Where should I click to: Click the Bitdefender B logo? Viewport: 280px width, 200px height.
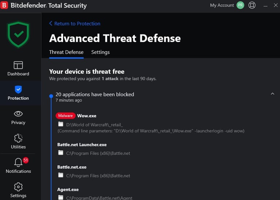pos(4,5)
